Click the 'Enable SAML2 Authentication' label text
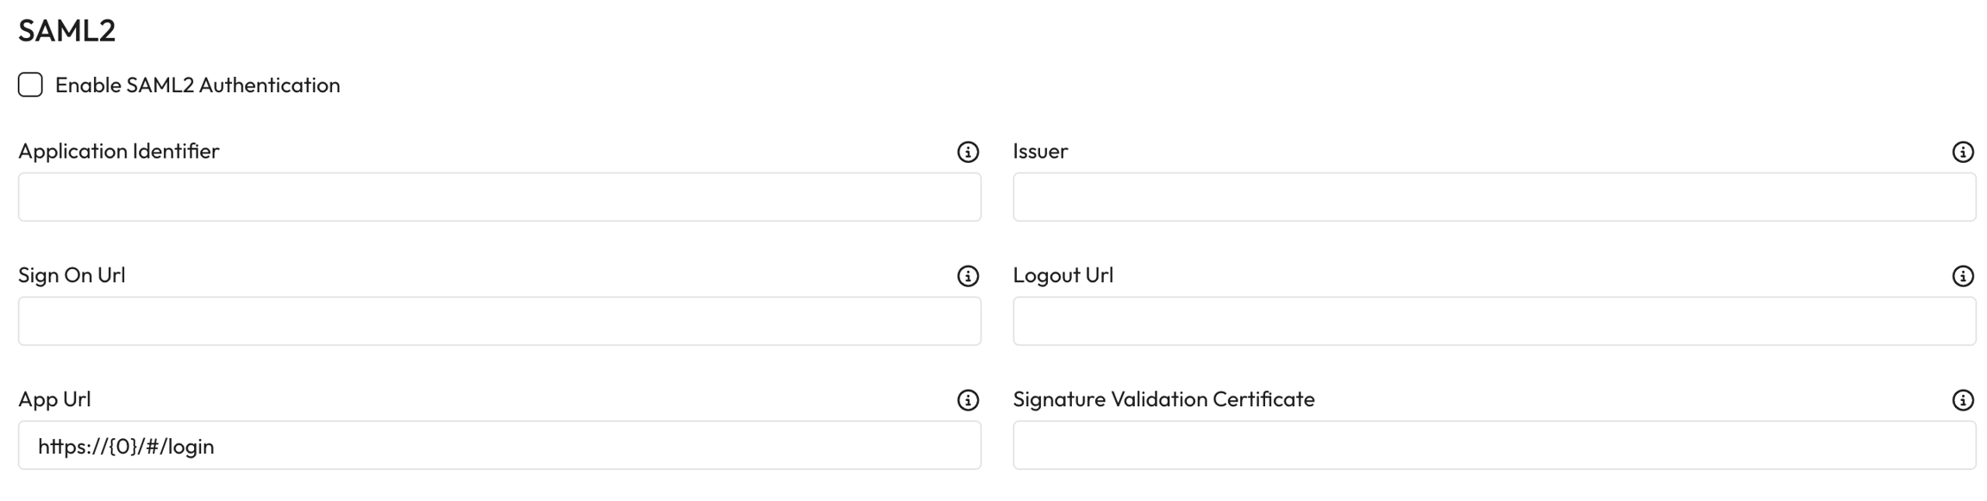1987x501 pixels. click(x=197, y=85)
